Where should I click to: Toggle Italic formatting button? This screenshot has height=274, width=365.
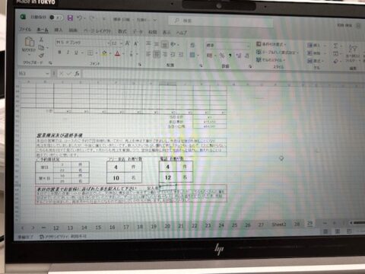68,53
